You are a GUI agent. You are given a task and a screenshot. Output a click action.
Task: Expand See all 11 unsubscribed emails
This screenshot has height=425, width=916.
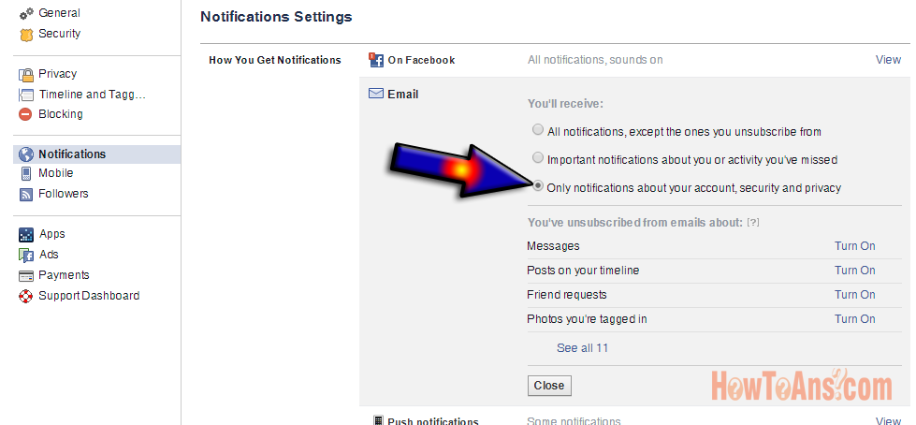582,348
